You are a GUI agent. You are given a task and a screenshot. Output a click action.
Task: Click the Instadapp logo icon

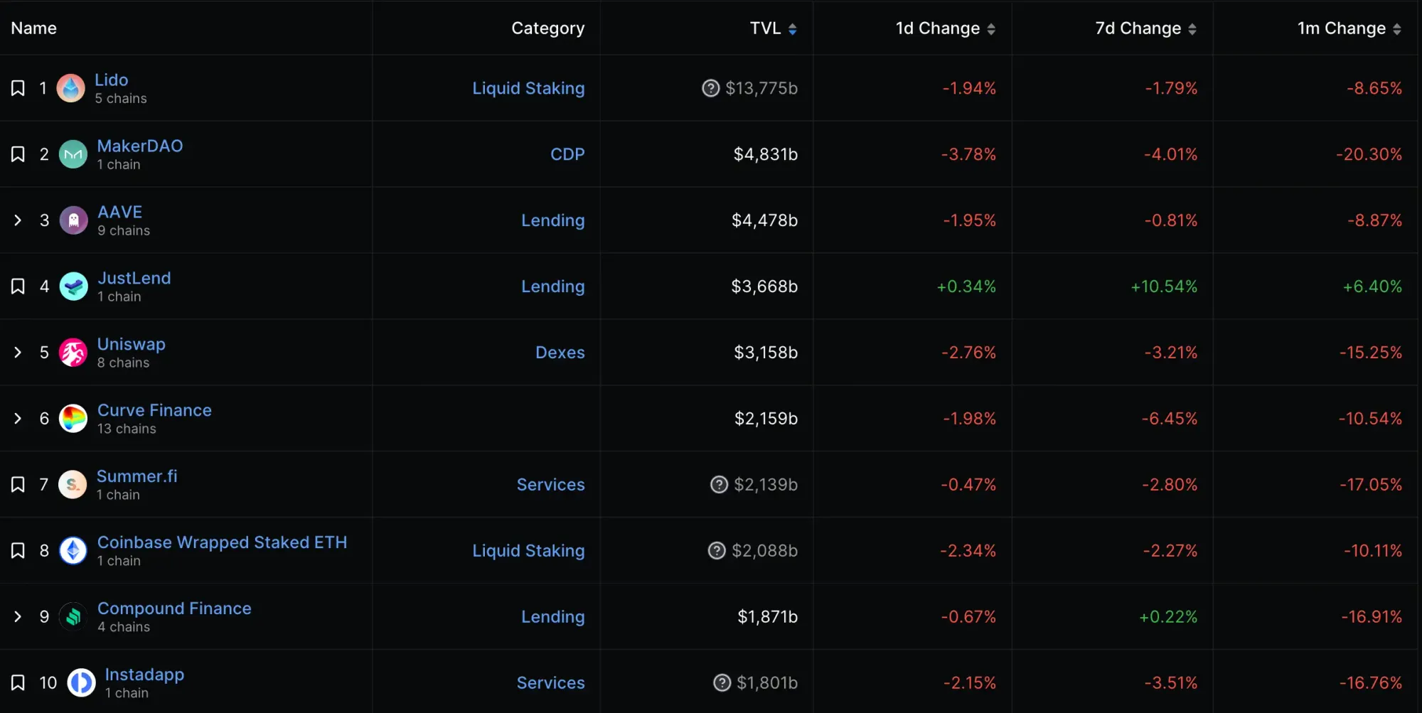[81, 683]
